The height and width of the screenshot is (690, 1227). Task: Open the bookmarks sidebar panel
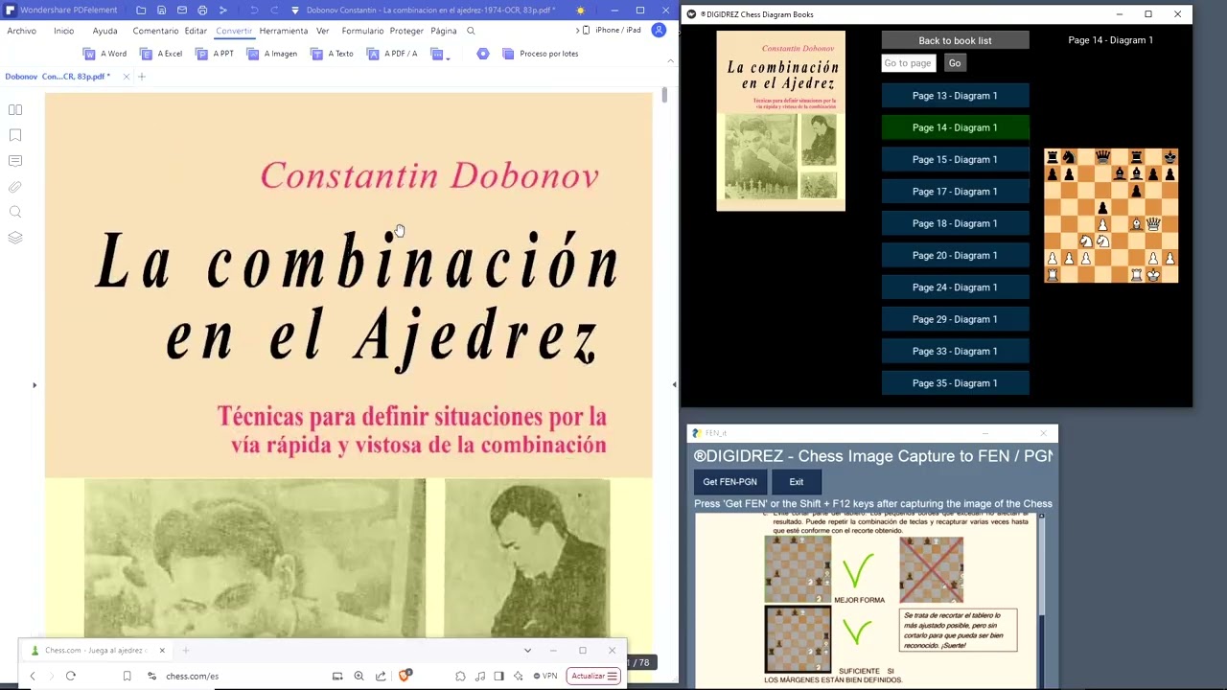coord(15,135)
